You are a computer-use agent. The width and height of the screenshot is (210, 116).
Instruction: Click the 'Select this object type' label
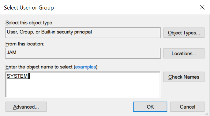(29, 23)
